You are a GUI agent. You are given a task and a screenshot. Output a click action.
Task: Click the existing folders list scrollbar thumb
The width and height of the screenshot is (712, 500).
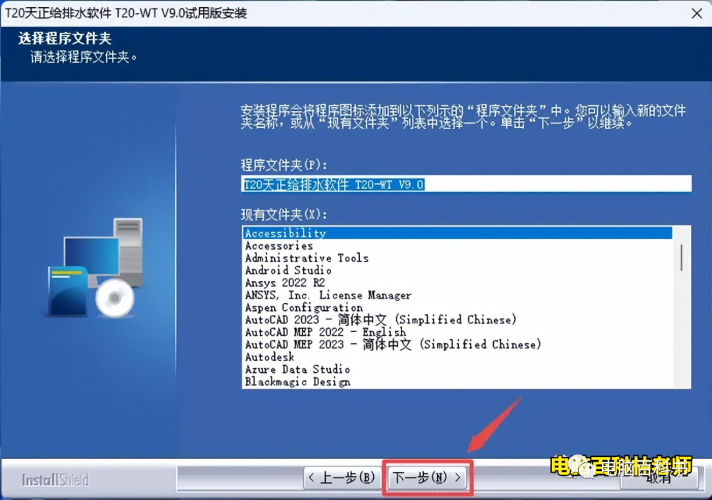[x=682, y=258]
